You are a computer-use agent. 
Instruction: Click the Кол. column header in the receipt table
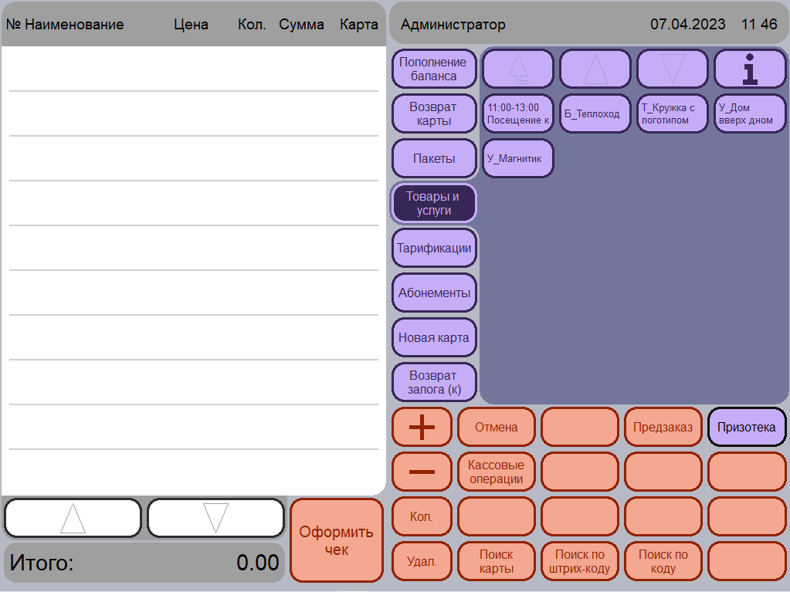252,24
